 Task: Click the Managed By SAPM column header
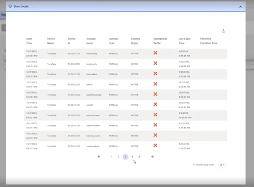[x=160, y=41]
